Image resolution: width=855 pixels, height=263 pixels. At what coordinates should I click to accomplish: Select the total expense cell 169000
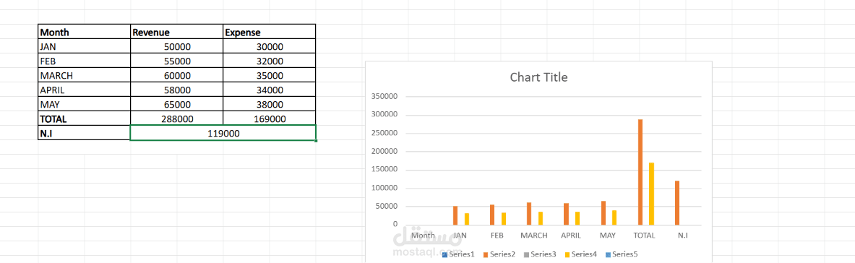[x=270, y=118]
